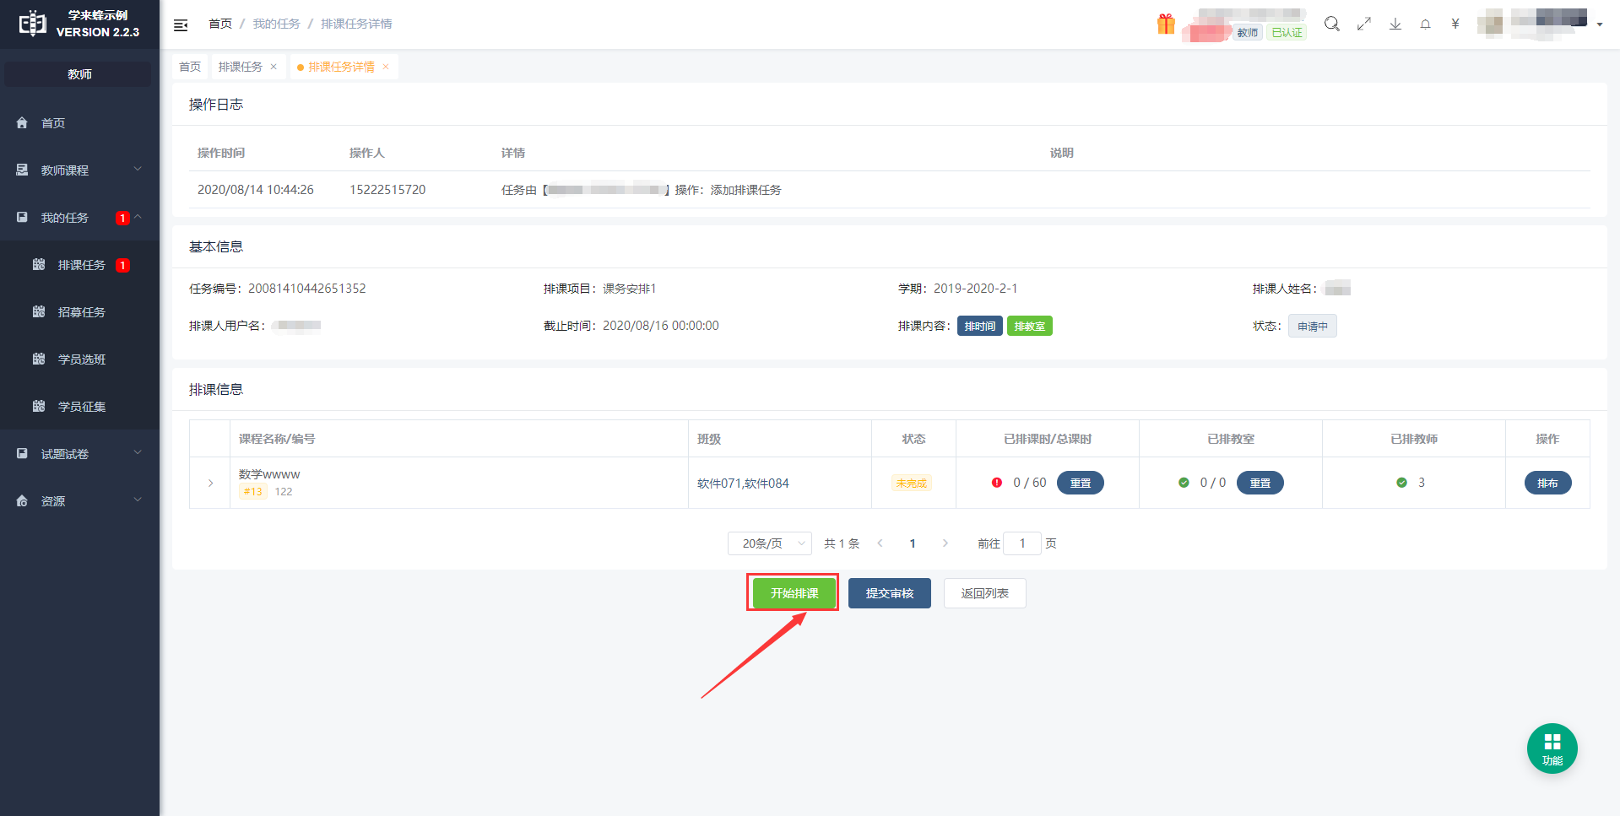
Task: Click the search magnifier icon
Action: coord(1331,24)
